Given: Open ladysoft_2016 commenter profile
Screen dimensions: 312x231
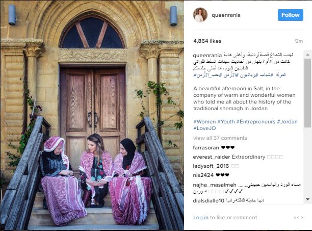Looking at the screenshot, I should (211, 166).
